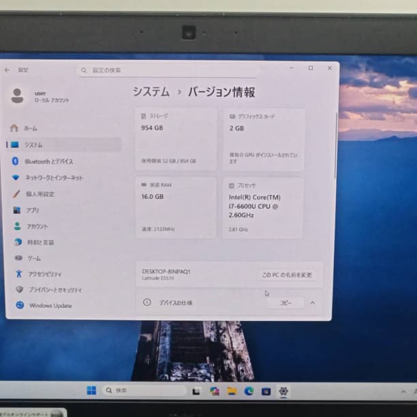This screenshot has height=417, width=417.
Task: Click the ストレージ 954 GB card
Action: (176, 139)
